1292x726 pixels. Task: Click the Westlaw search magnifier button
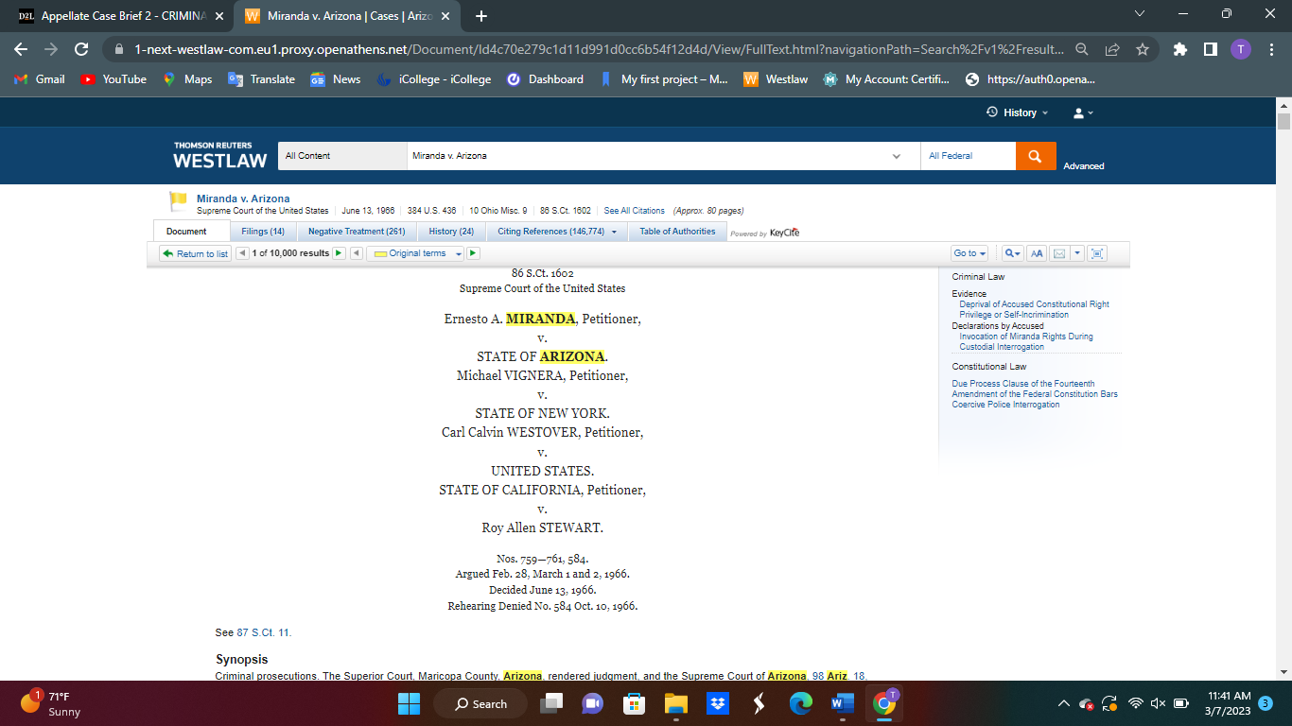pyautogui.click(x=1036, y=155)
